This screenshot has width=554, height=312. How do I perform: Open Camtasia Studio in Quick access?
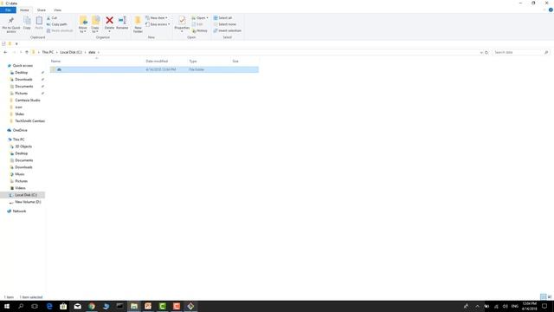pos(28,101)
